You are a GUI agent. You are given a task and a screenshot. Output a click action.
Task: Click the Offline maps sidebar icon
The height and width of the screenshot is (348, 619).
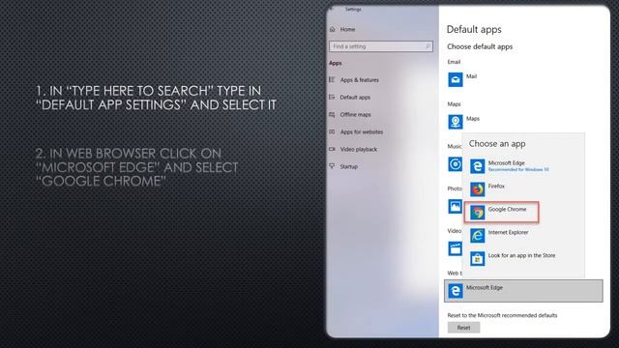[x=332, y=114]
